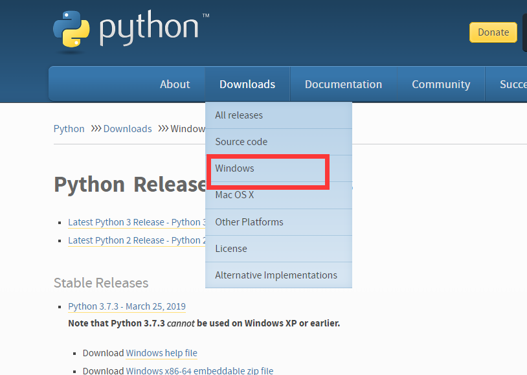The height and width of the screenshot is (375, 527).
Task: Go to the Python breadcrumb link
Action: 69,129
